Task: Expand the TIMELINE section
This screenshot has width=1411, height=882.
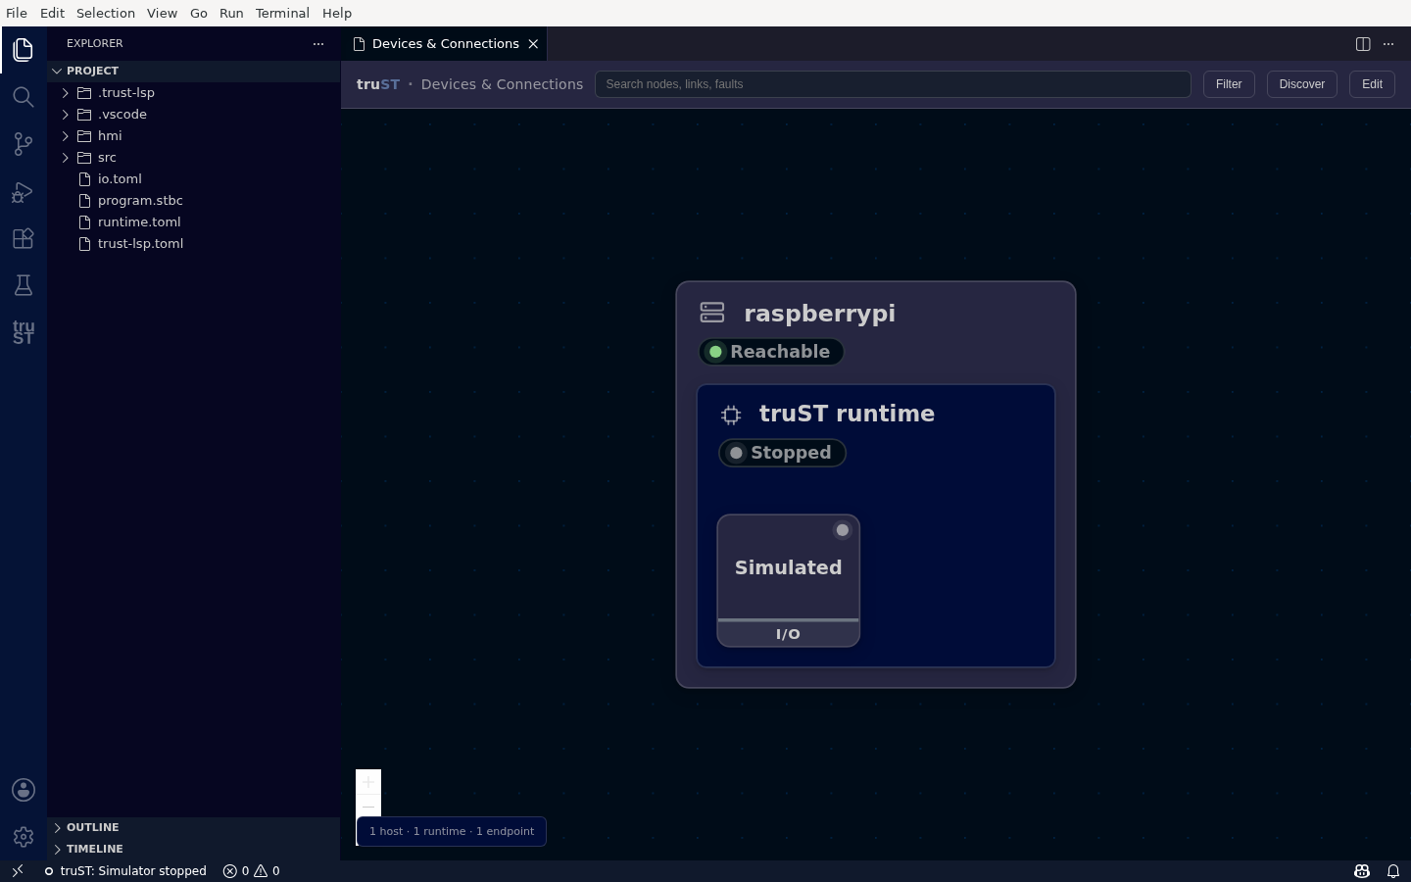Action: pyautogui.click(x=193, y=849)
